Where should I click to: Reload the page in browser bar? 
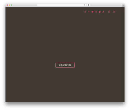click(84, 5)
